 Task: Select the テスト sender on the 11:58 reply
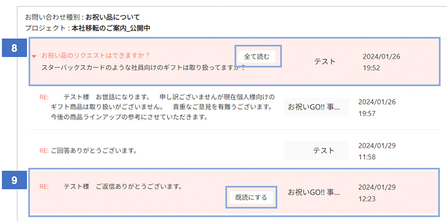[324, 151]
